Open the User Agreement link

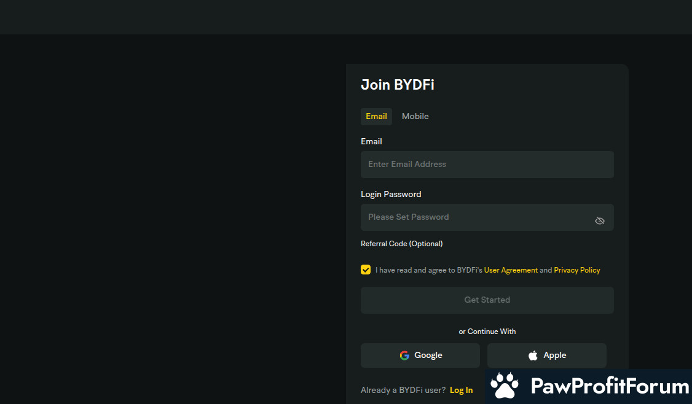click(511, 270)
